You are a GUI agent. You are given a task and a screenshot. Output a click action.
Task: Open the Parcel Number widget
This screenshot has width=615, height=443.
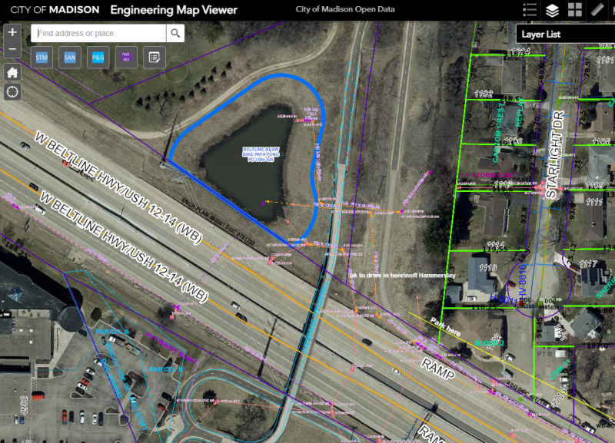tap(125, 58)
